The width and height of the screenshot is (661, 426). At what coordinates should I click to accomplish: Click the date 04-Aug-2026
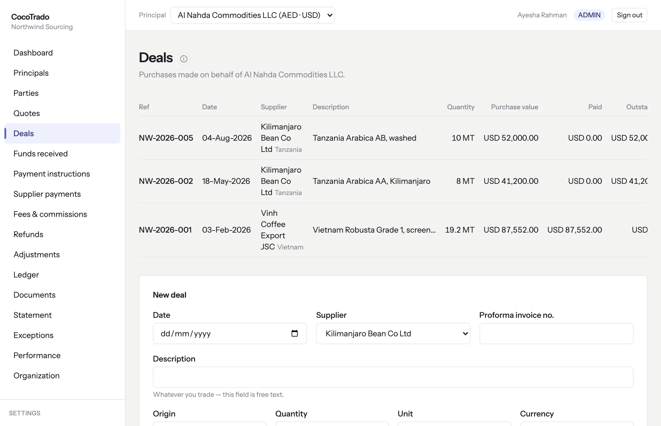pos(227,138)
